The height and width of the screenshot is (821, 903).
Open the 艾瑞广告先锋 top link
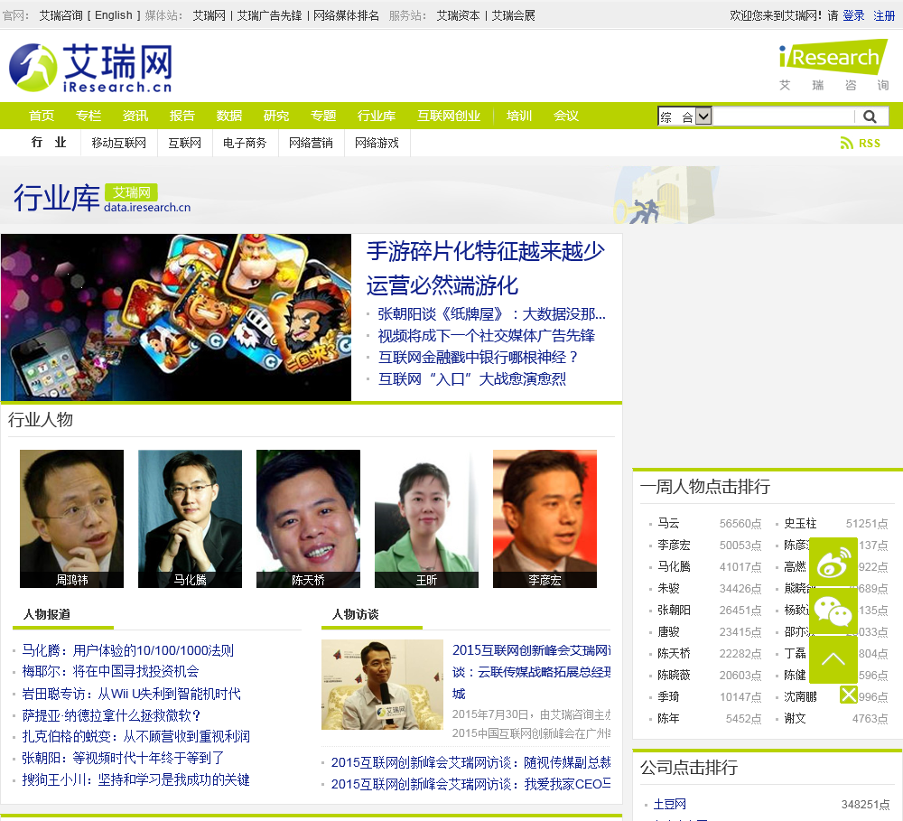click(x=269, y=15)
